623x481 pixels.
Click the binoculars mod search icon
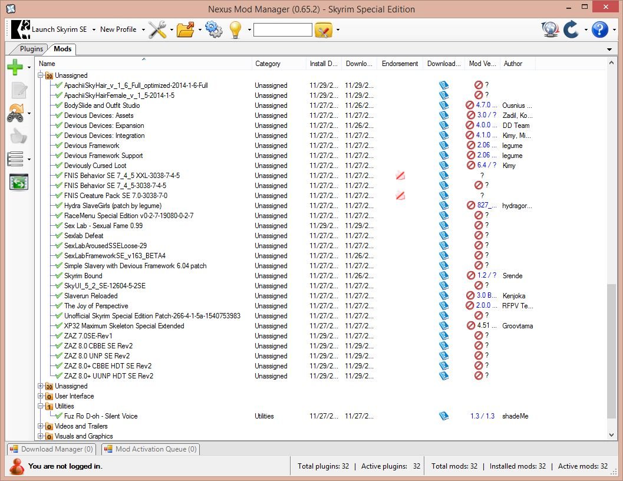(x=16, y=113)
